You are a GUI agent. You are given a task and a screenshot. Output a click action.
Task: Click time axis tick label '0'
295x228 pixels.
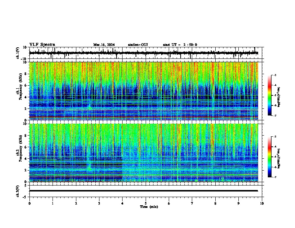[29, 203]
